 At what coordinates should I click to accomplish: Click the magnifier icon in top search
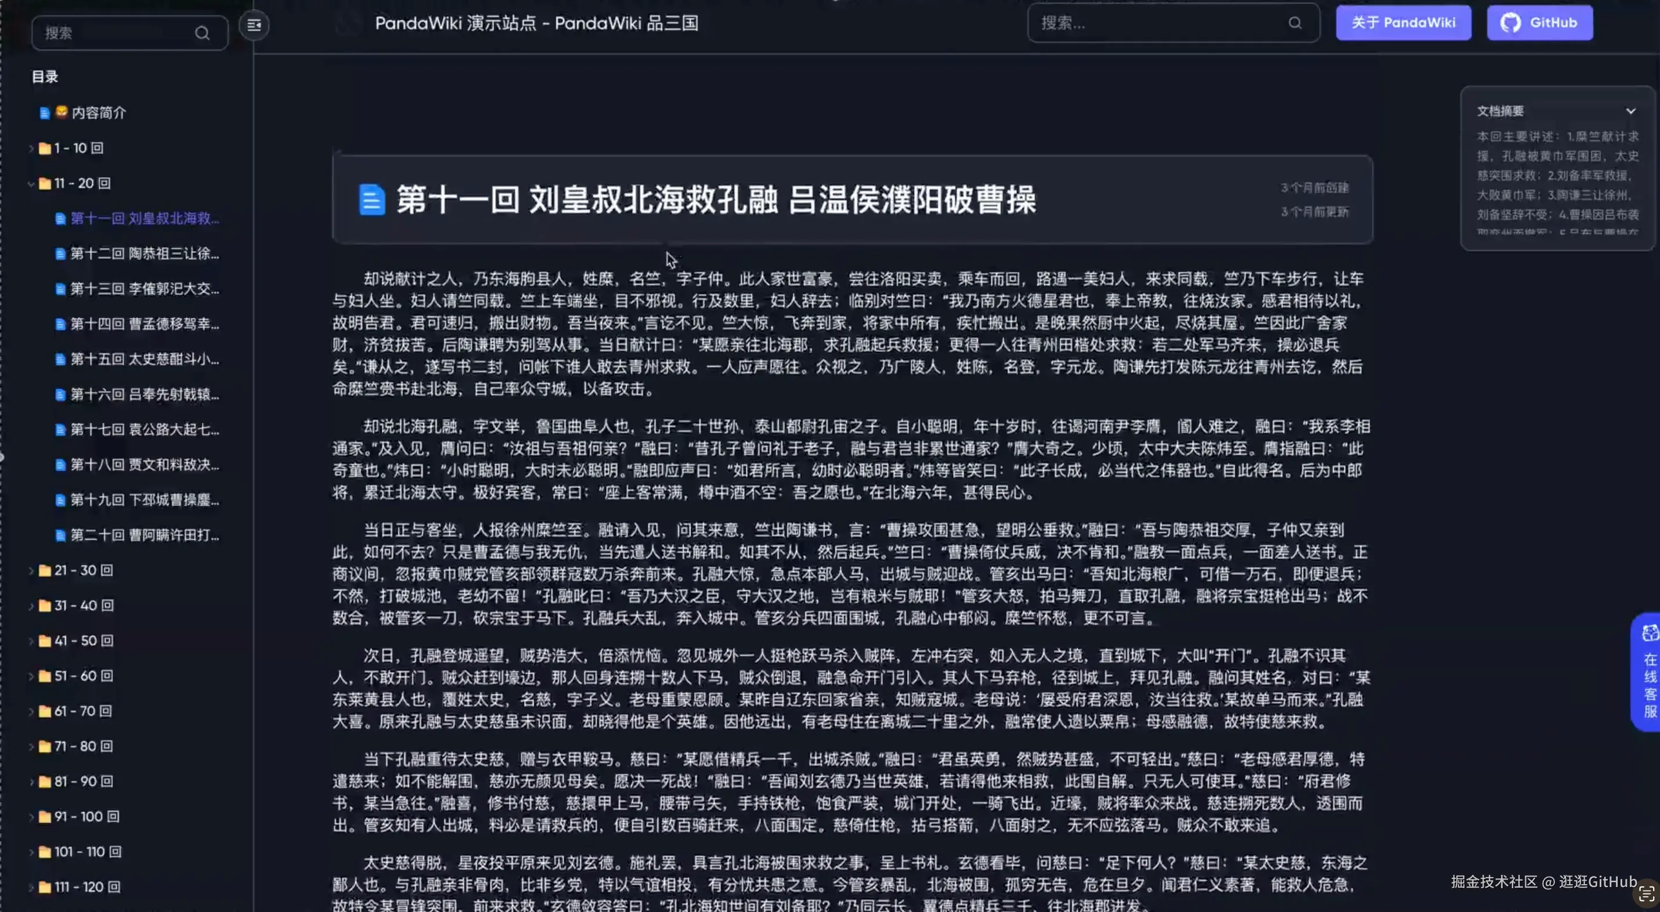[1294, 23]
